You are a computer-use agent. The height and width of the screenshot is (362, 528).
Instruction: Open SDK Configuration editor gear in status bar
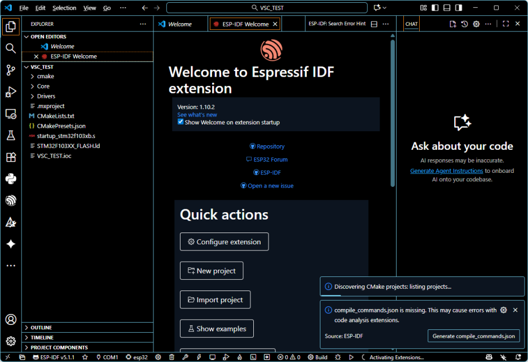pyautogui.click(x=158, y=357)
